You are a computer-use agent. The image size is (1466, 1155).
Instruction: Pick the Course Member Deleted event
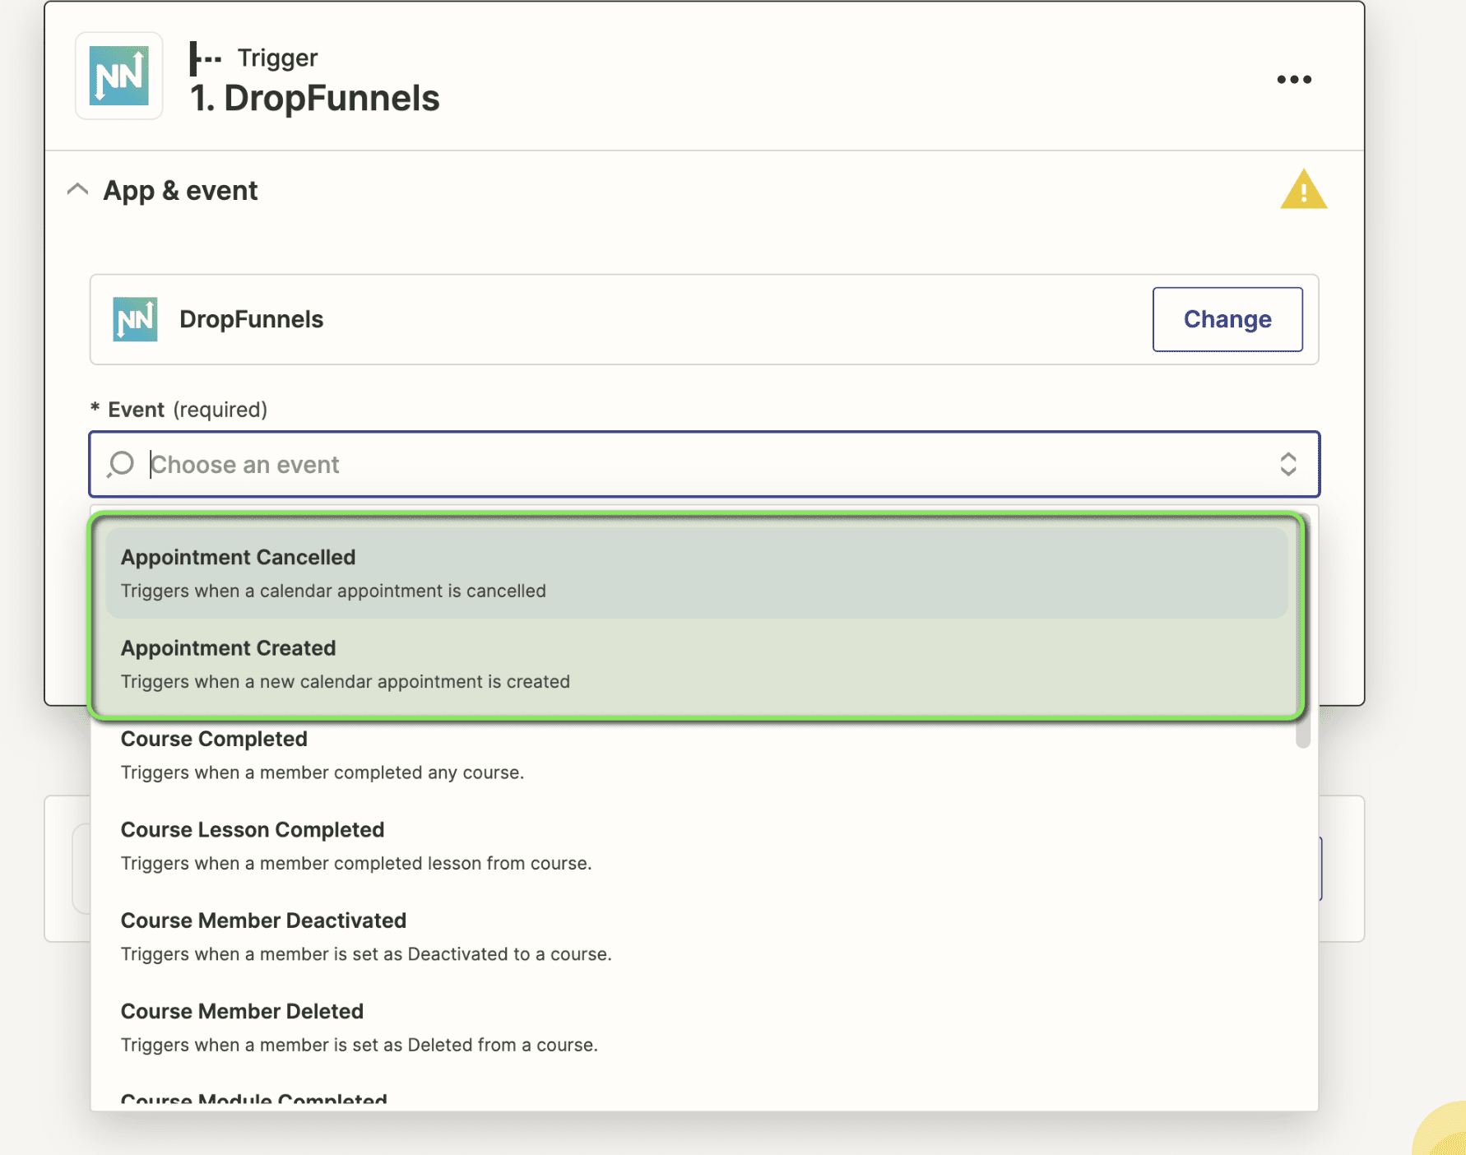tap(696, 1027)
